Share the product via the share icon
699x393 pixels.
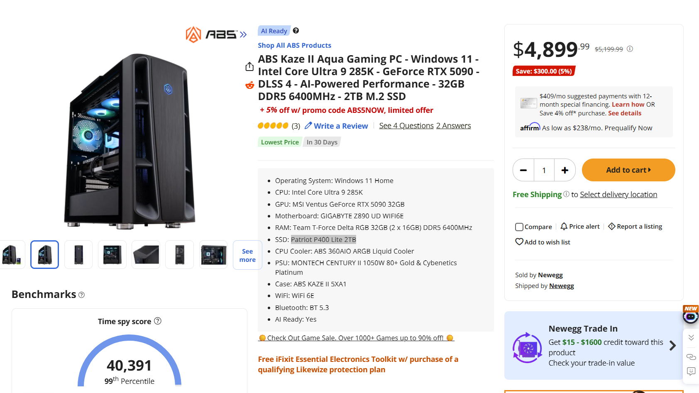[249, 66]
